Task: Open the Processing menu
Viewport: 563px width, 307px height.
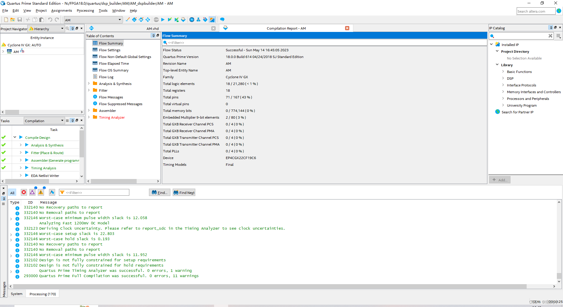Action: point(85,11)
